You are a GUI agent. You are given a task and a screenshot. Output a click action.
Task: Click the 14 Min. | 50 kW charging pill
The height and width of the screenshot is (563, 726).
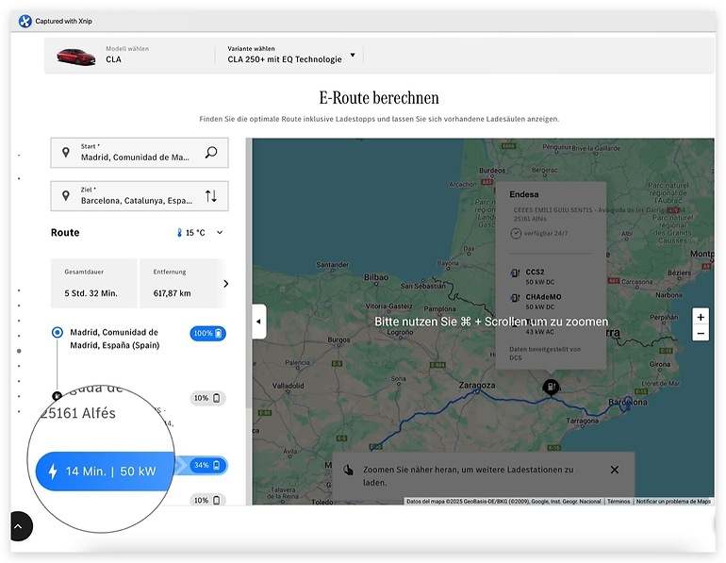pyautogui.click(x=105, y=472)
